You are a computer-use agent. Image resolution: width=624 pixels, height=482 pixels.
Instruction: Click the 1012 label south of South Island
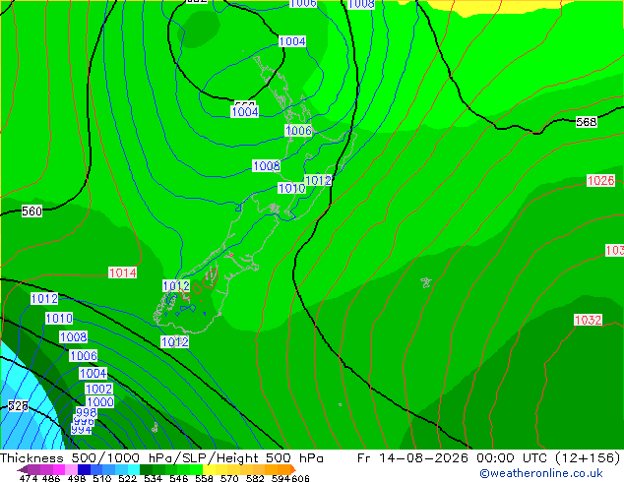(x=175, y=341)
